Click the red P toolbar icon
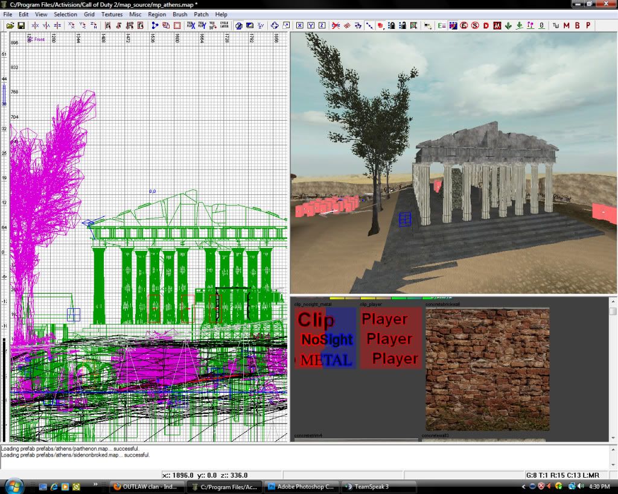Screen dimensions: 618x494 (588, 25)
